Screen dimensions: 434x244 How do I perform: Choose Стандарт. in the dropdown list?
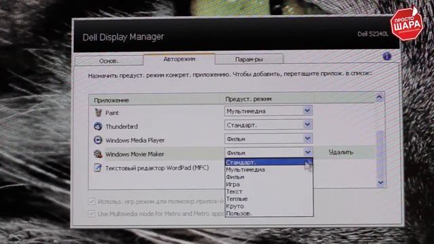[x=269, y=163]
